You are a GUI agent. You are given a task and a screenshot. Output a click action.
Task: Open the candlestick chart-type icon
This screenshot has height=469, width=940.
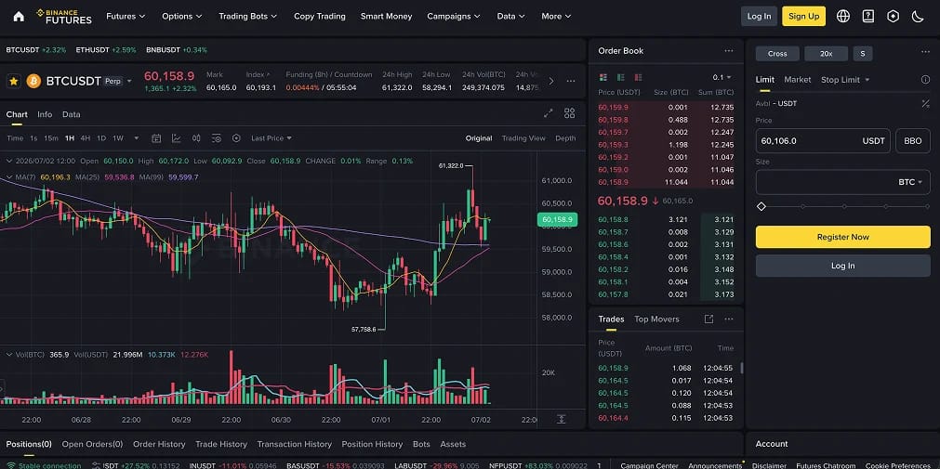[x=196, y=138]
